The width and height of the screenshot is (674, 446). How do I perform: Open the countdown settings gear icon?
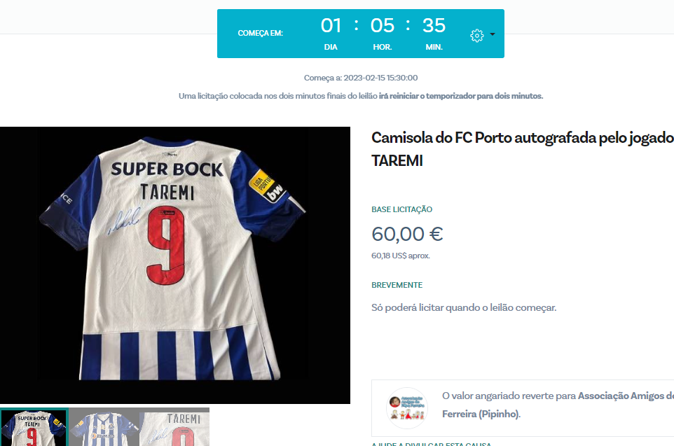[476, 35]
